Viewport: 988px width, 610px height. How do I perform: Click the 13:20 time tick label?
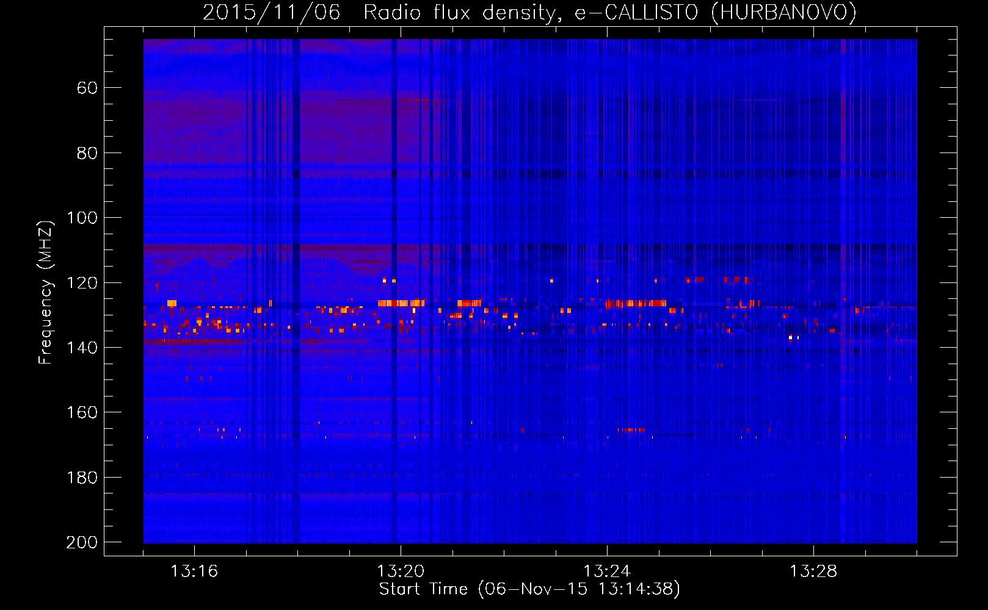click(x=401, y=572)
